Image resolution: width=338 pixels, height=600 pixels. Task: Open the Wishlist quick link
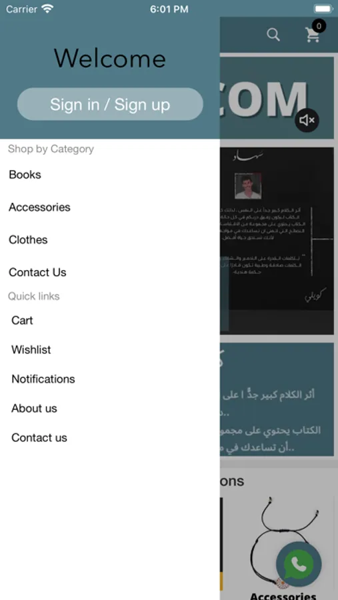(31, 349)
